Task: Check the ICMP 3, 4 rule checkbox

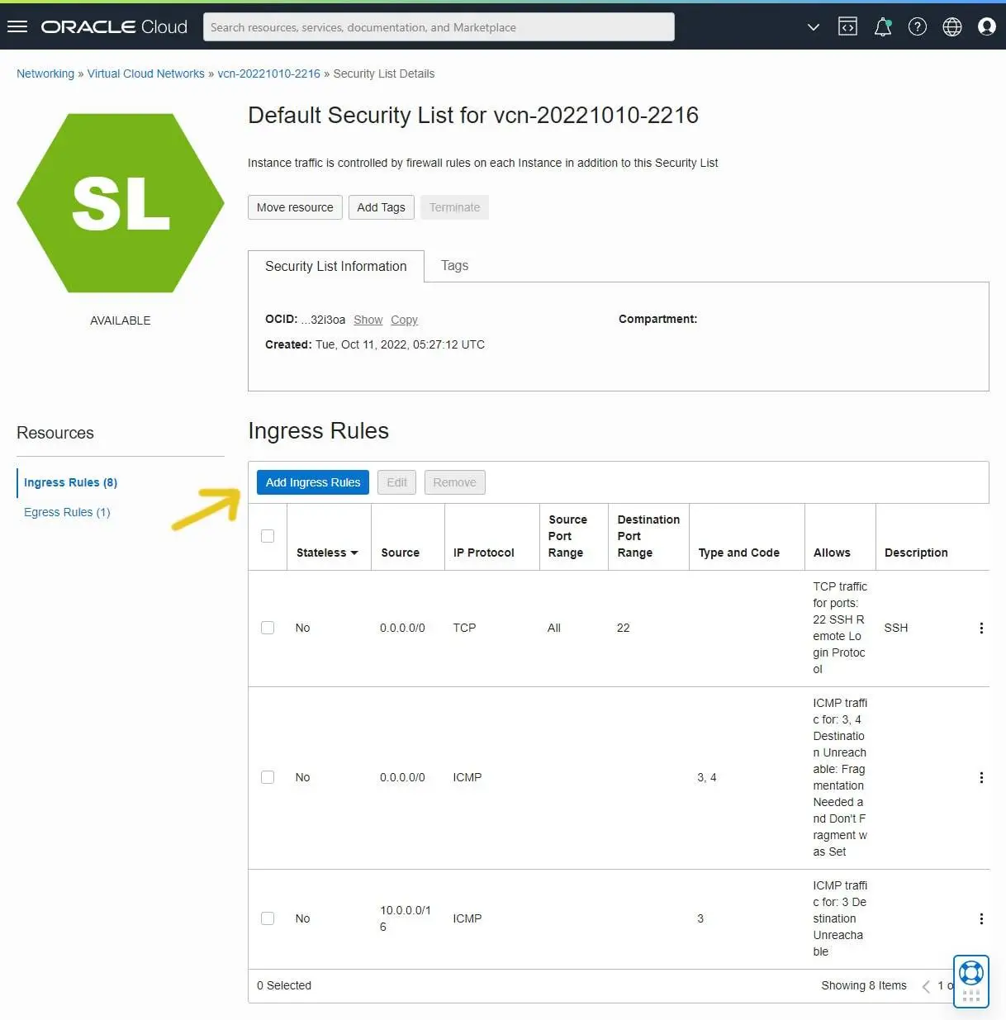Action: pos(268,777)
